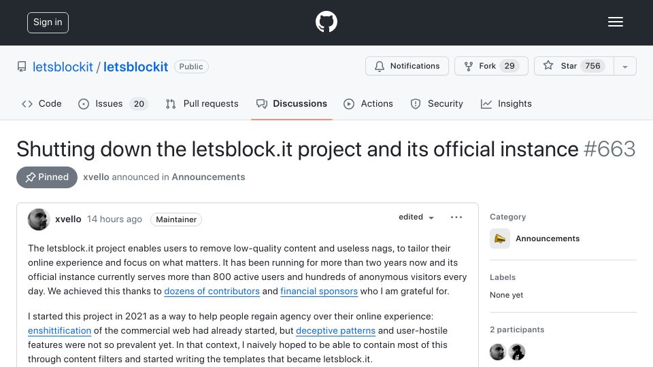653x367 pixels.
Task: Click the 14 hours ago timestamp
Action: coord(114,220)
